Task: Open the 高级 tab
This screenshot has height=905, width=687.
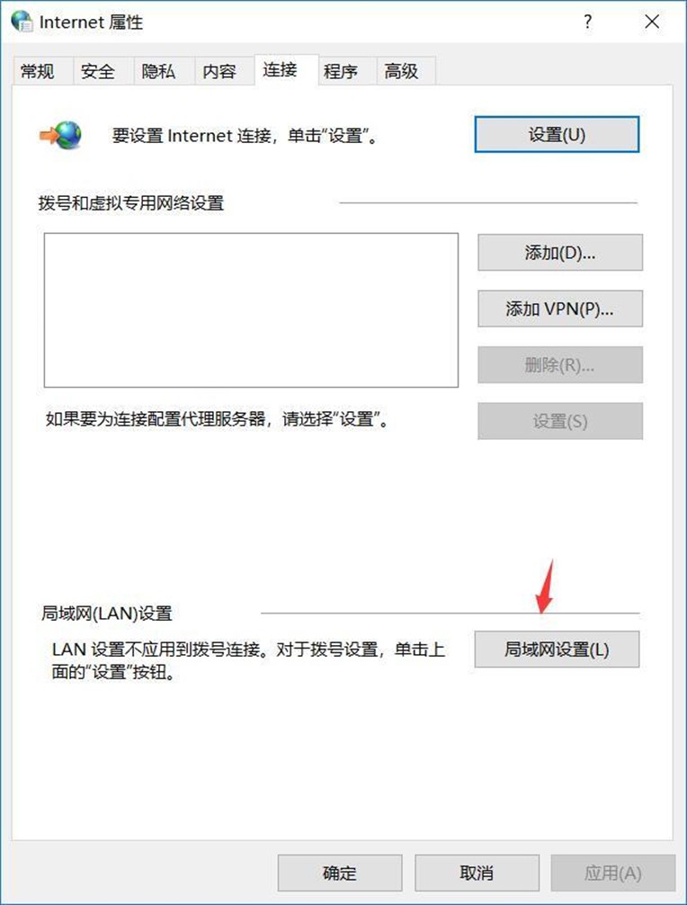Action: (401, 72)
